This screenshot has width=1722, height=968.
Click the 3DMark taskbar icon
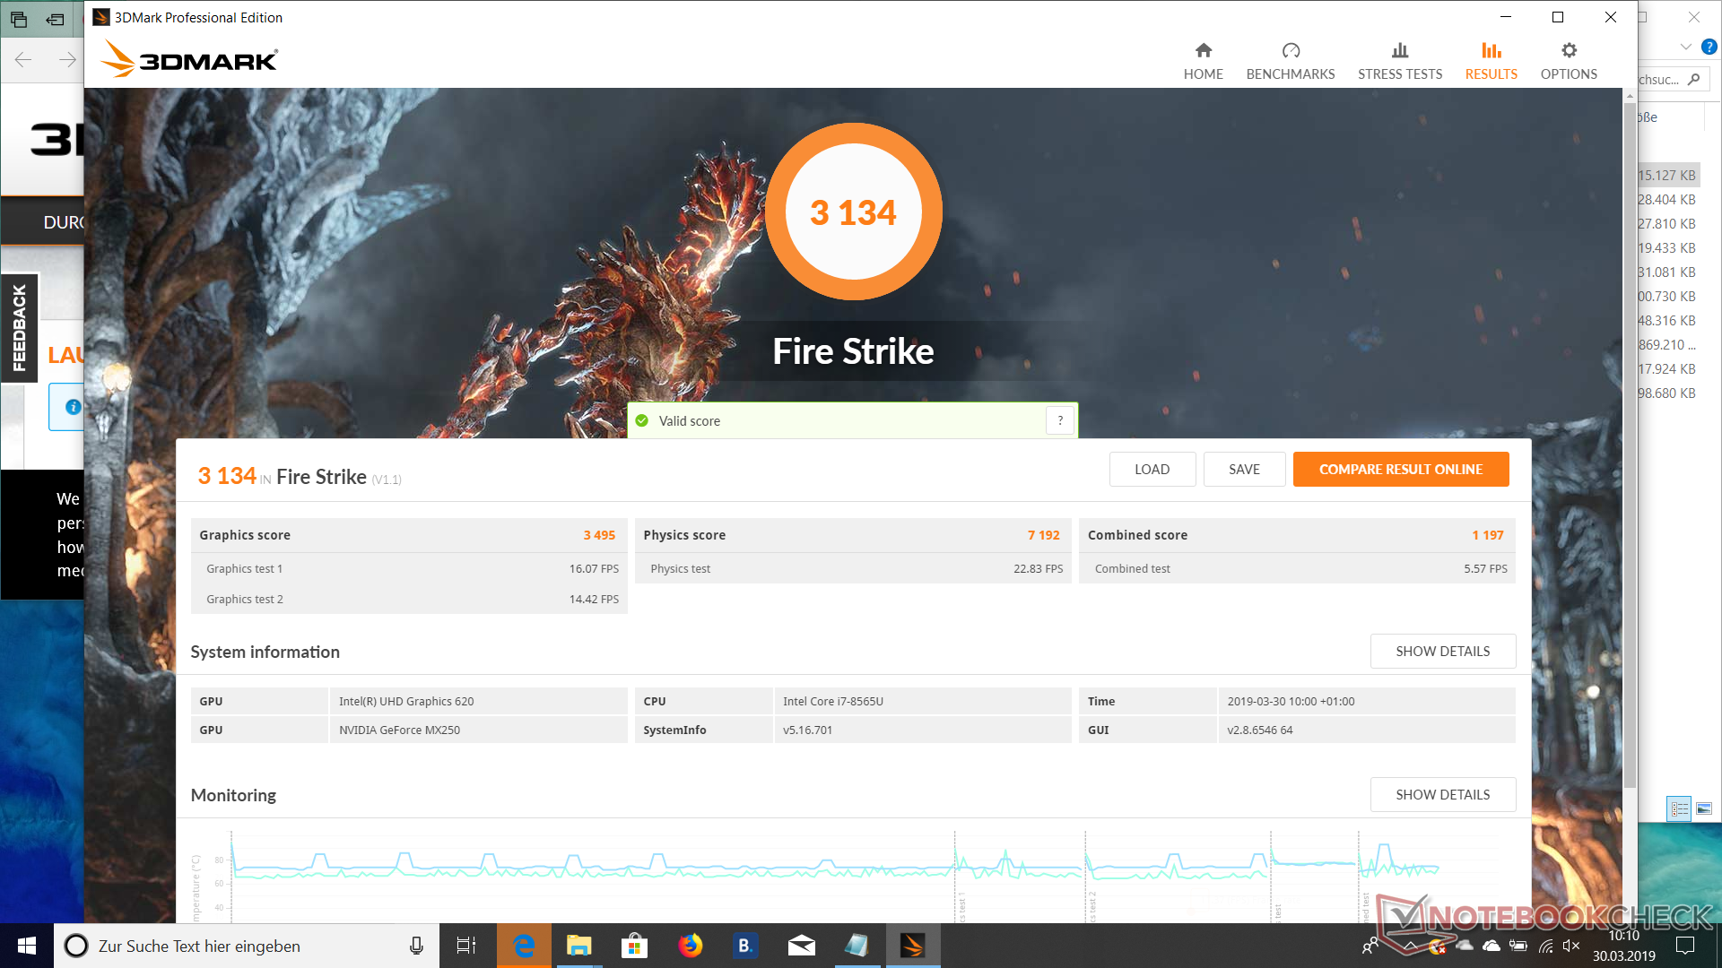tap(912, 946)
